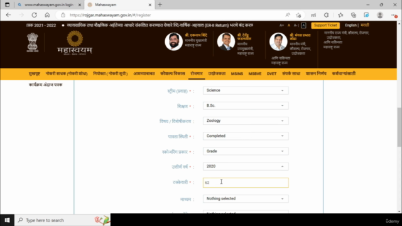402x226 pixels.
Task: Open the browser profile menu
Action: pos(380,15)
